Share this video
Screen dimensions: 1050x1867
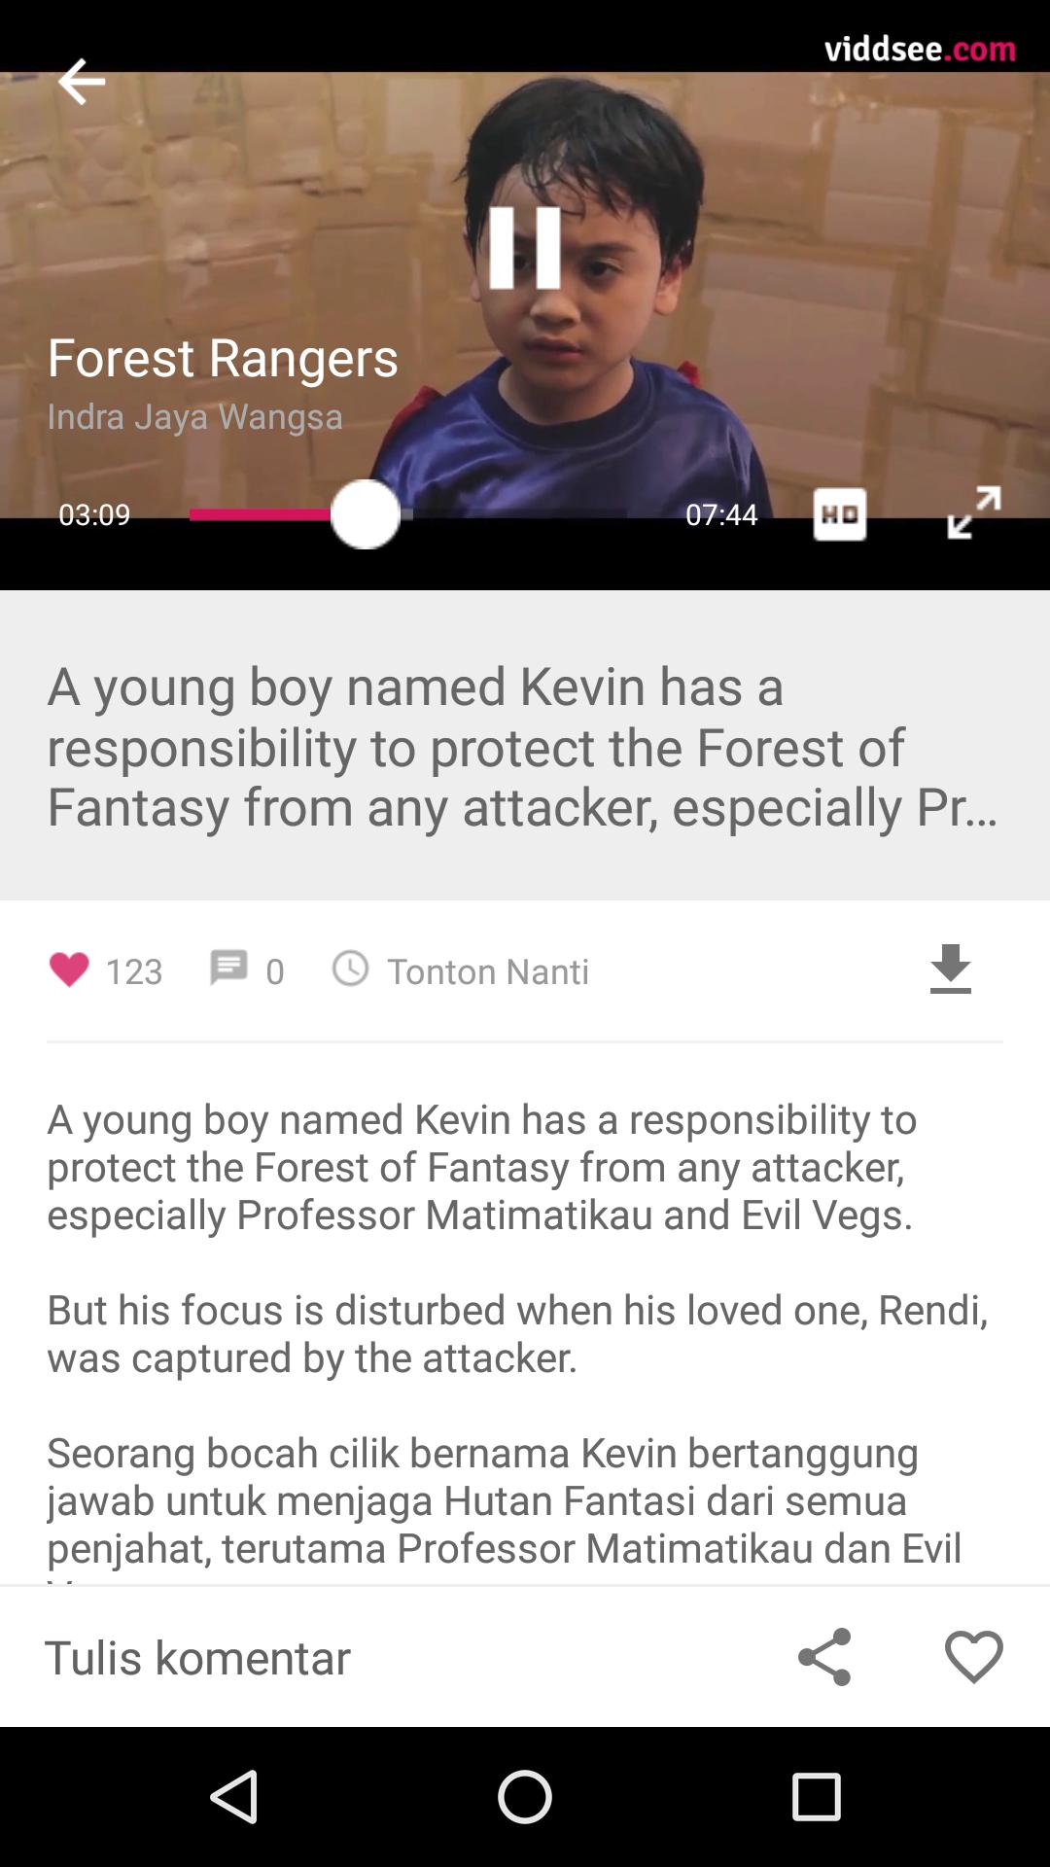[824, 1657]
